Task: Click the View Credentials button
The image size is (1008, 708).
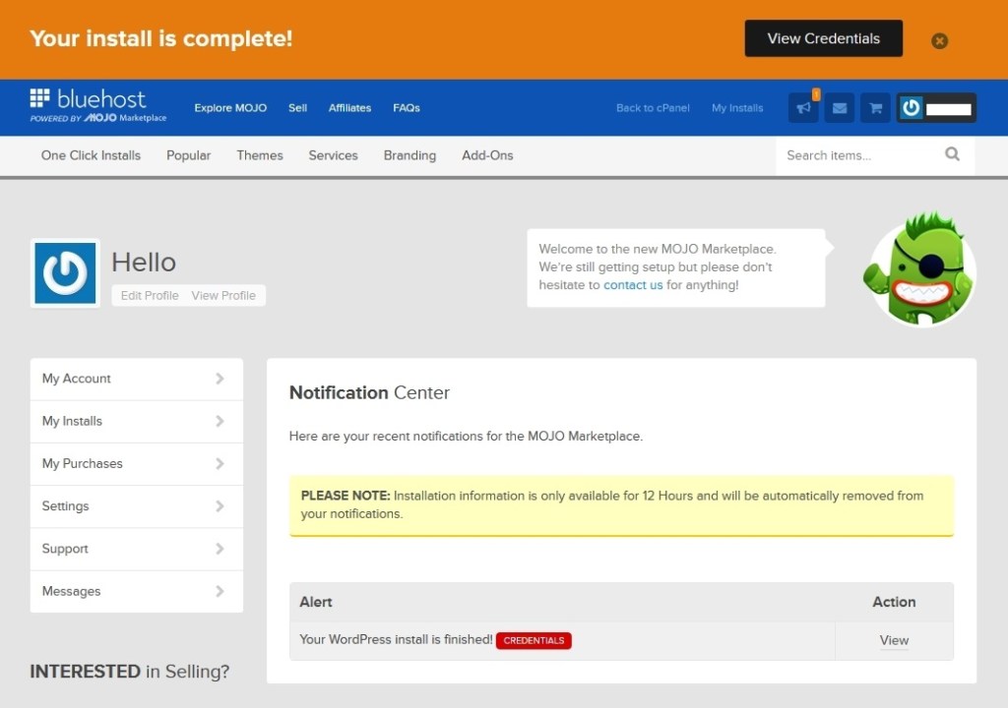Action: (x=824, y=38)
